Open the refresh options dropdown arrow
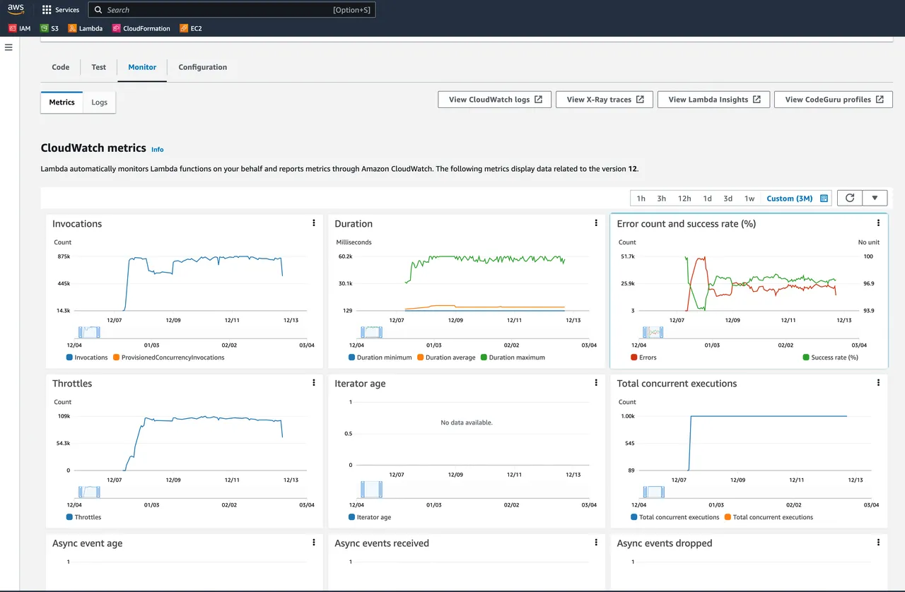 pos(875,199)
